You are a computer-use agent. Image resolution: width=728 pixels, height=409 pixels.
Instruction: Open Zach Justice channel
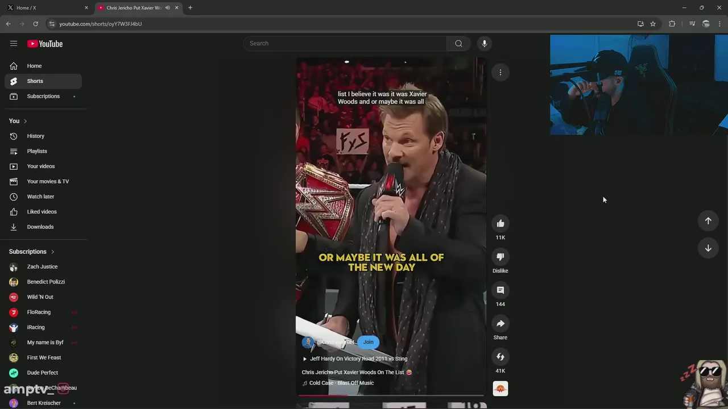(x=43, y=266)
